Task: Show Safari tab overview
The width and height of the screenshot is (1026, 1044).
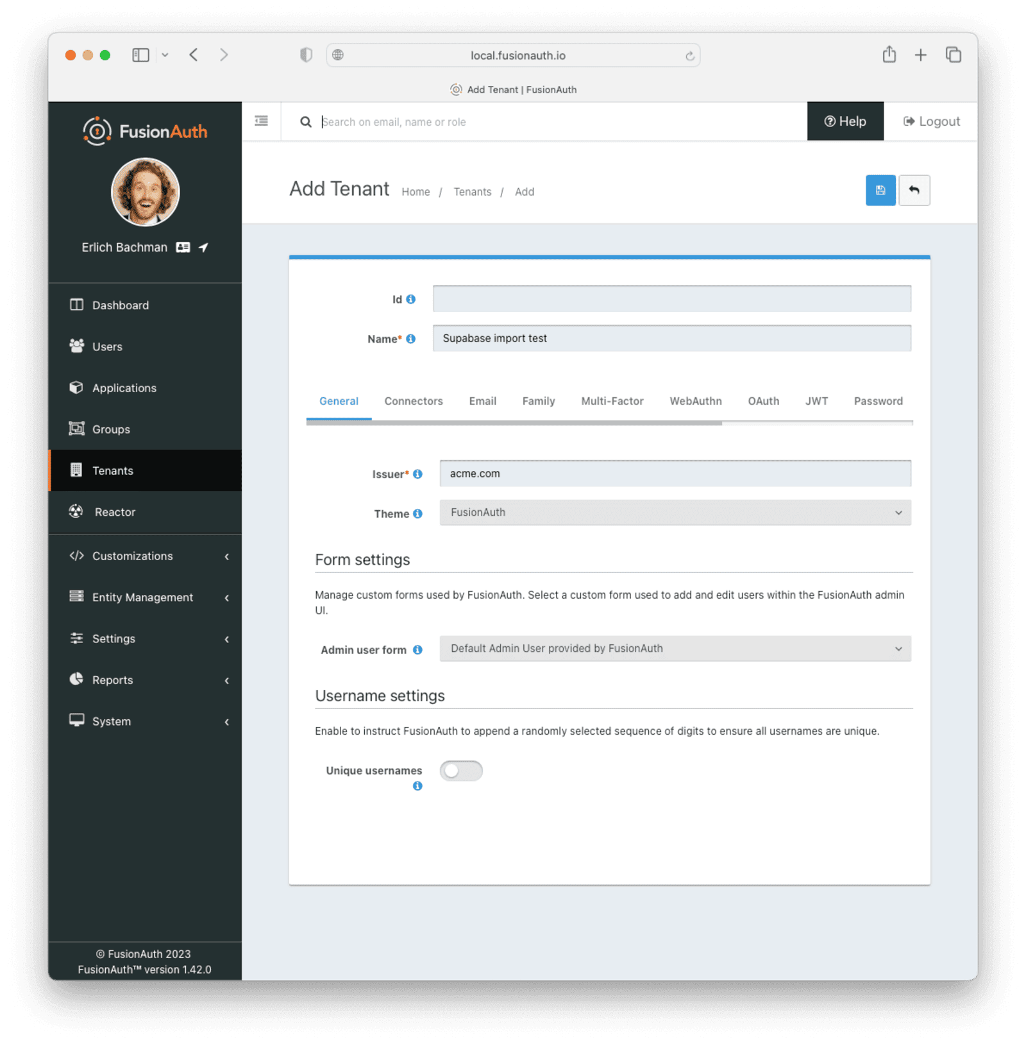Action: coord(954,55)
